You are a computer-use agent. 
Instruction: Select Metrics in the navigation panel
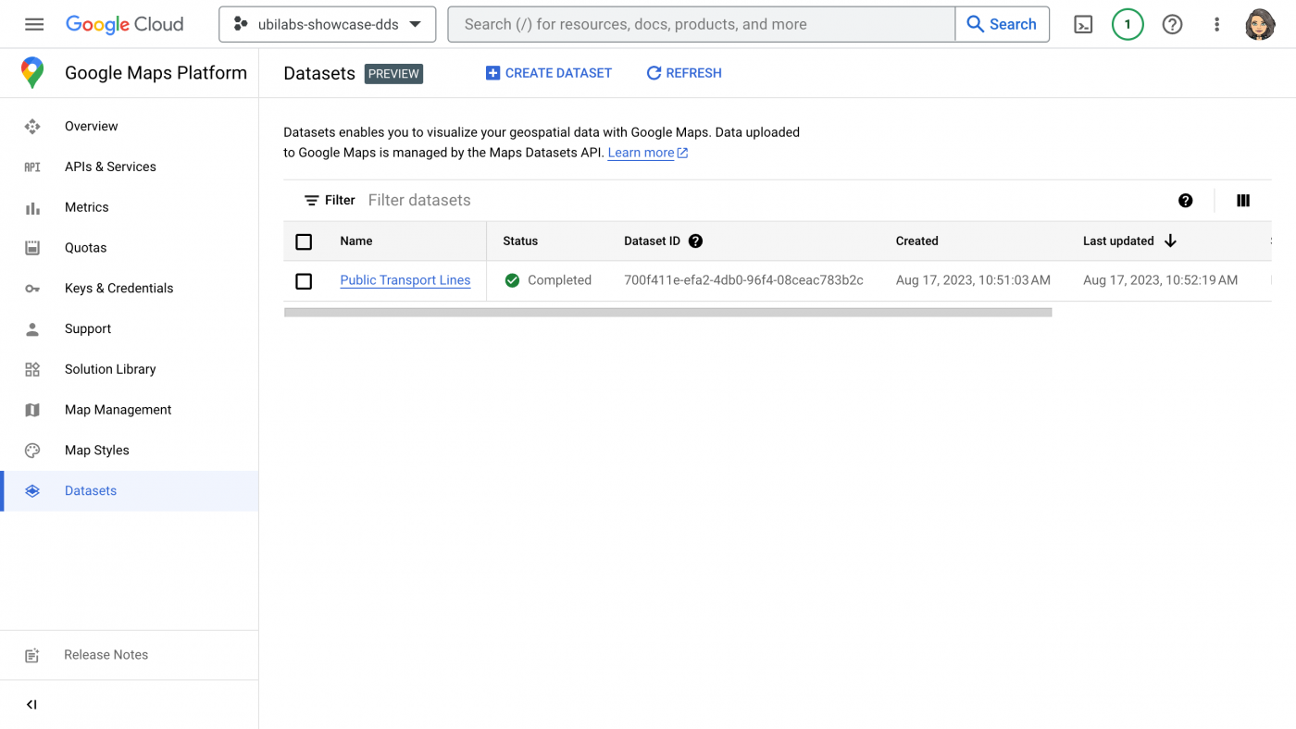86,207
